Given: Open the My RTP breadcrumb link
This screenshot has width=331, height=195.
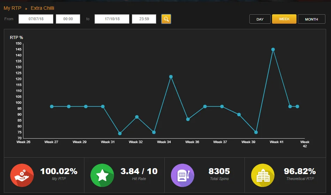Looking at the screenshot, I should (13, 8).
